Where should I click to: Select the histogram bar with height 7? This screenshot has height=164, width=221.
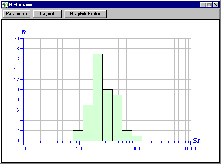[88, 123]
